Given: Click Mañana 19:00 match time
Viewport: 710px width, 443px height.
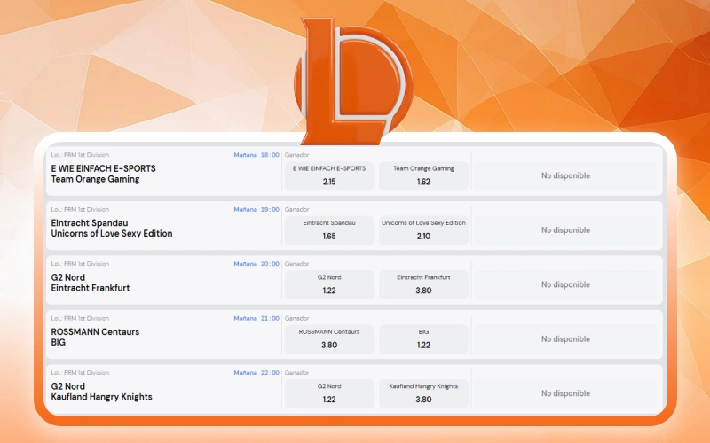Looking at the screenshot, I should point(256,209).
